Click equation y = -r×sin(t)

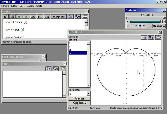(x=15, y=37)
